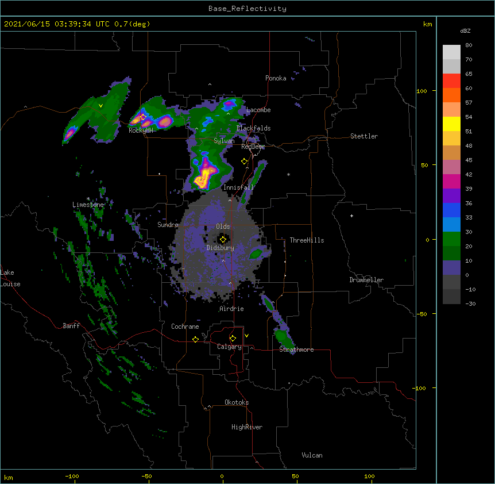Select the slate purple 10-0 dBZ legend swatch

[451, 268]
